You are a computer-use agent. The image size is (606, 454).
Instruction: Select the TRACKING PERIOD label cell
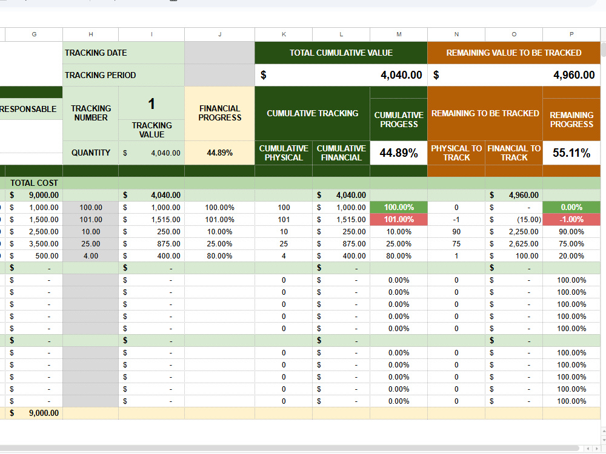(x=124, y=75)
